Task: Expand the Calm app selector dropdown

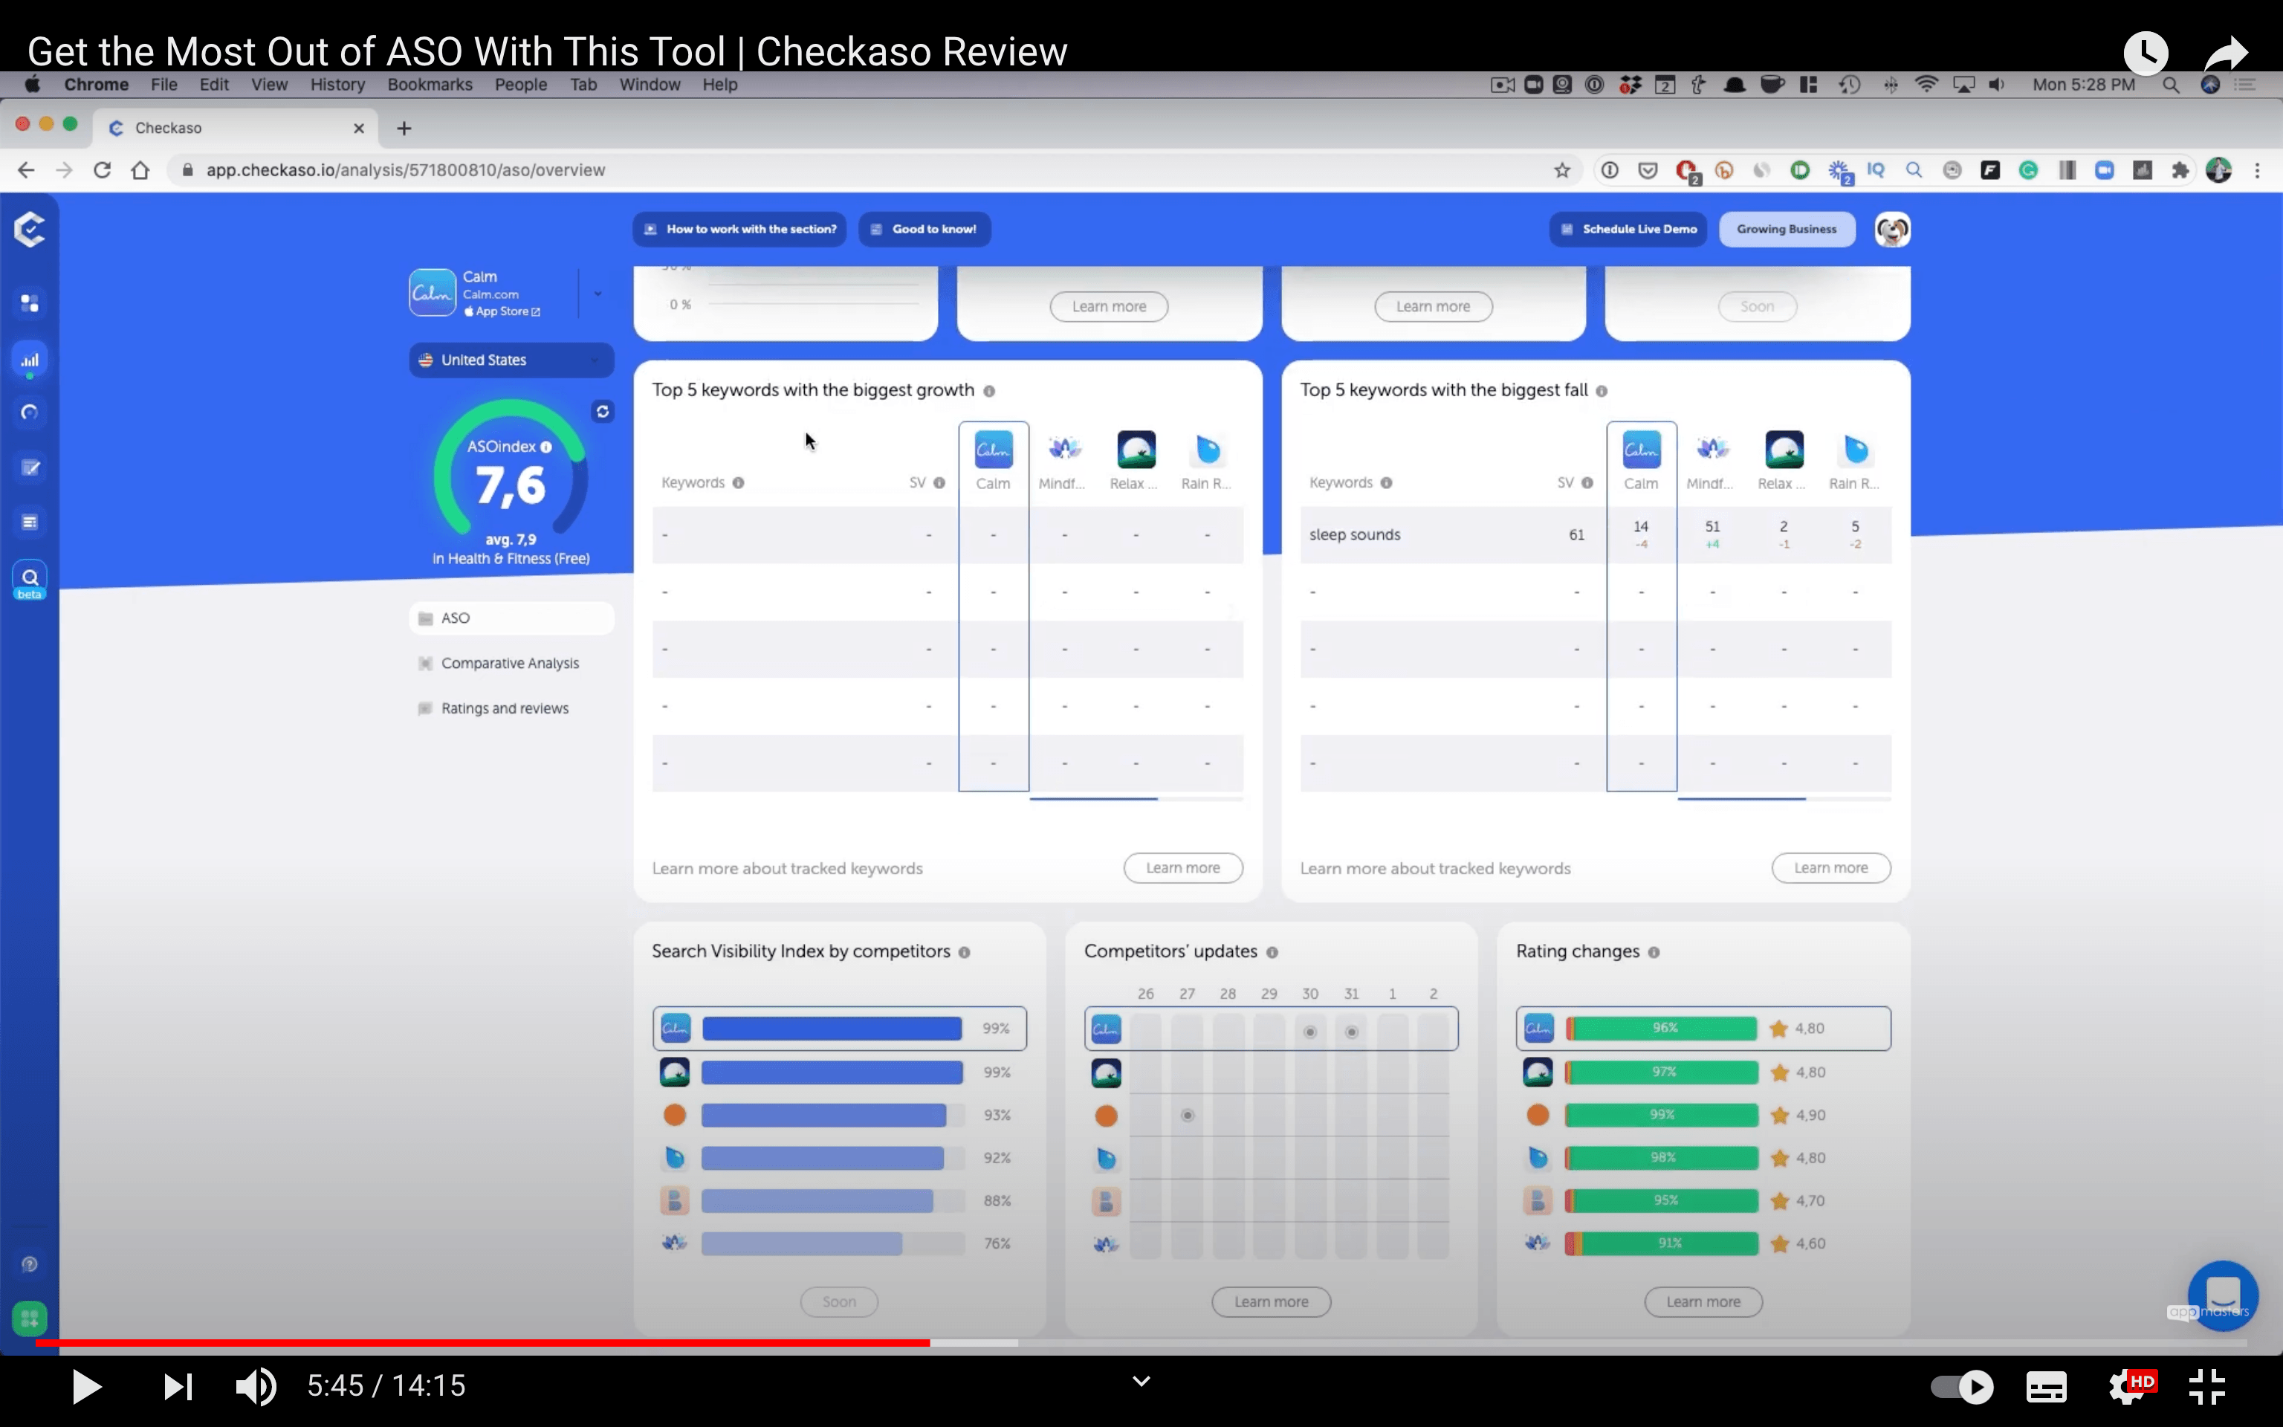Action: (x=598, y=294)
